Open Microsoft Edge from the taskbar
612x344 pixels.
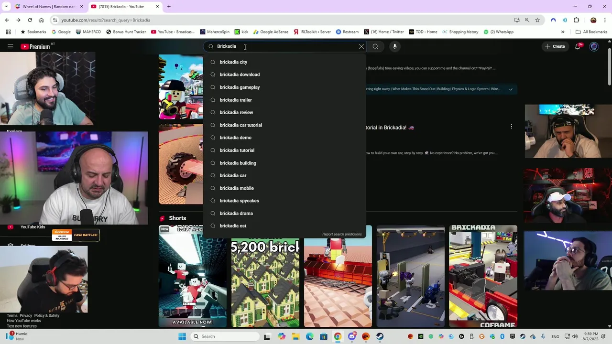(309, 336)
